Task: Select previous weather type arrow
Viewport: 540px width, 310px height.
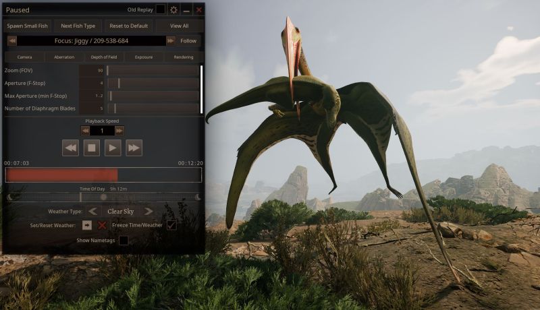Action: [x=92, y=212]
